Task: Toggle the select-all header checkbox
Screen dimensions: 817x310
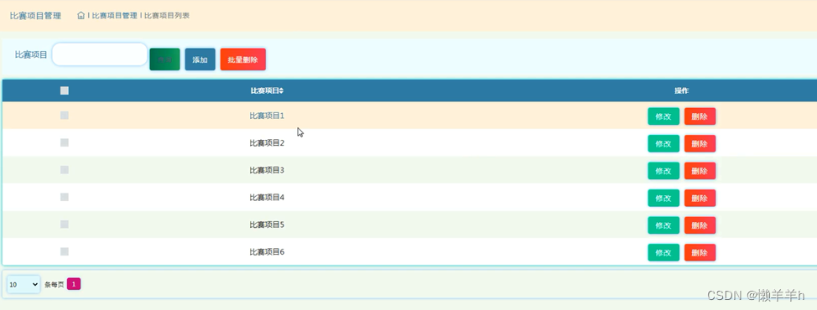Action: 65,90
